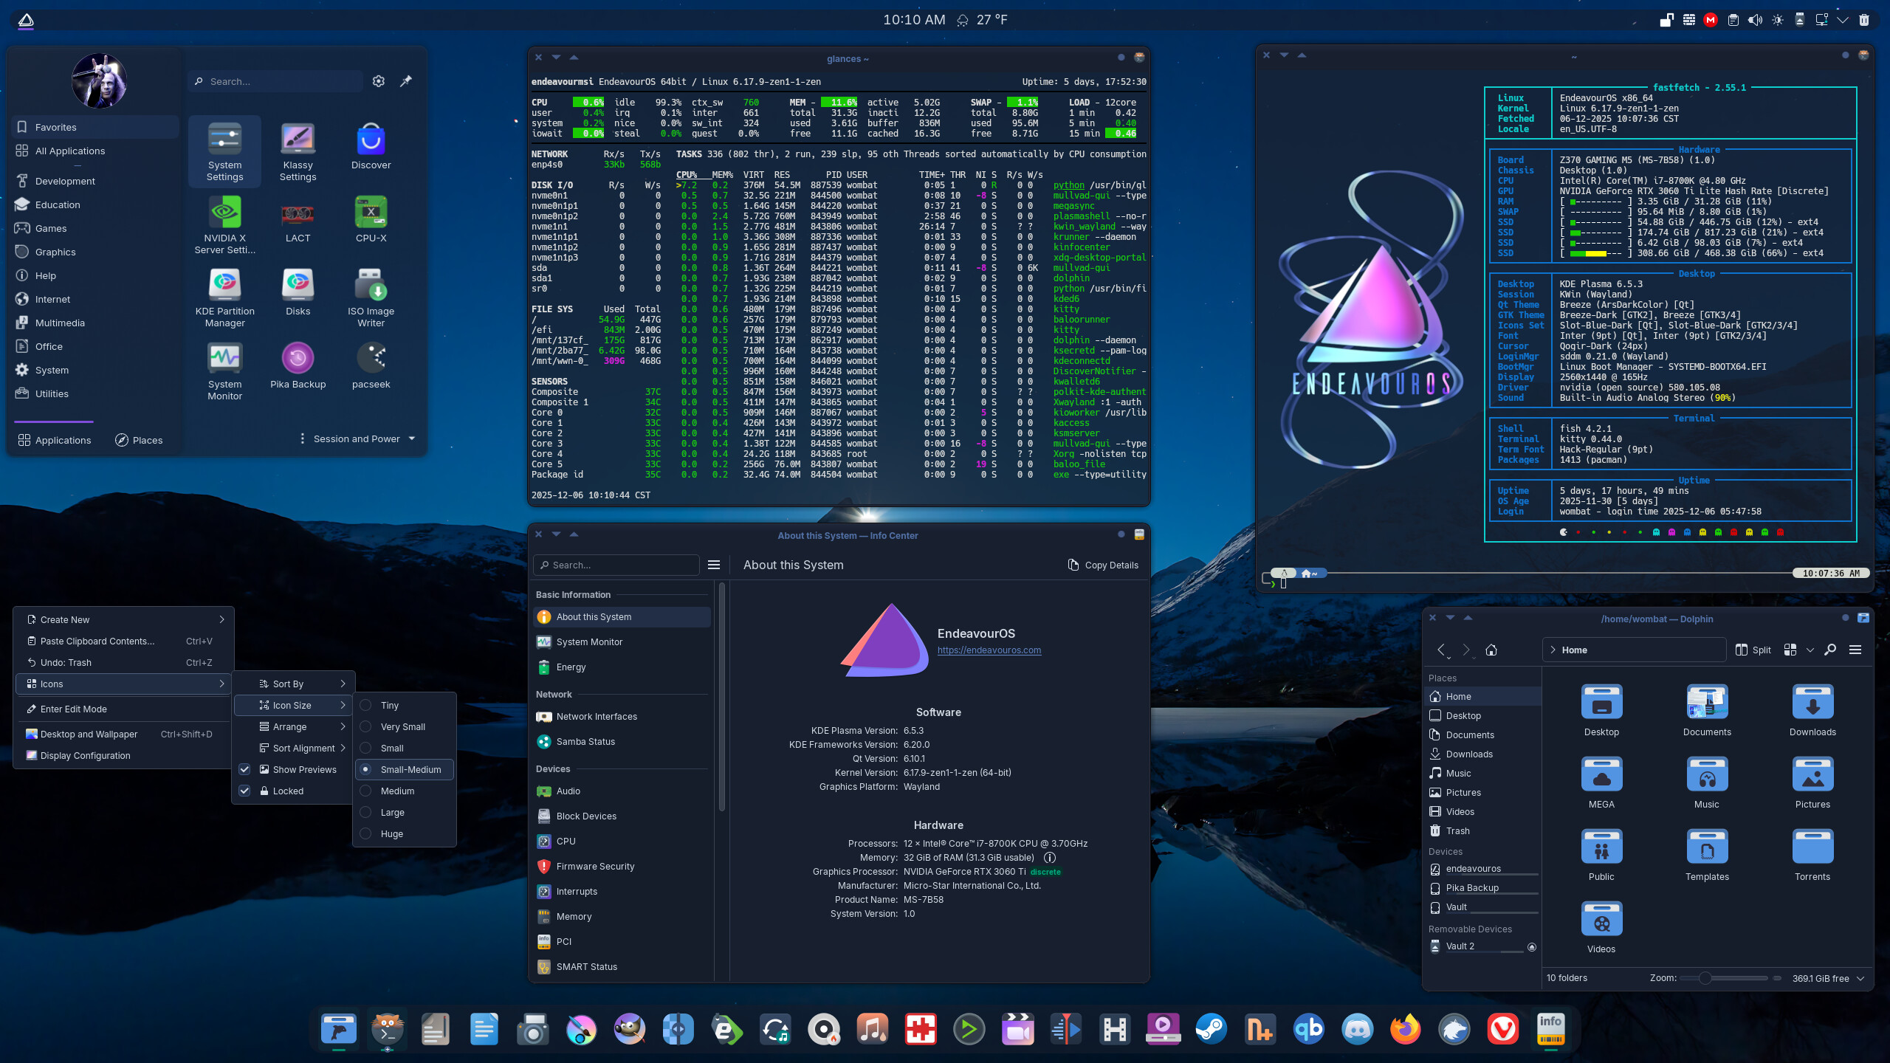Open Dolphin view mode dropdown arrow

(1810, 650)
